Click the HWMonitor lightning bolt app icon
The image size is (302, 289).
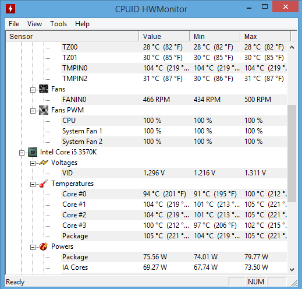point(10,9)
